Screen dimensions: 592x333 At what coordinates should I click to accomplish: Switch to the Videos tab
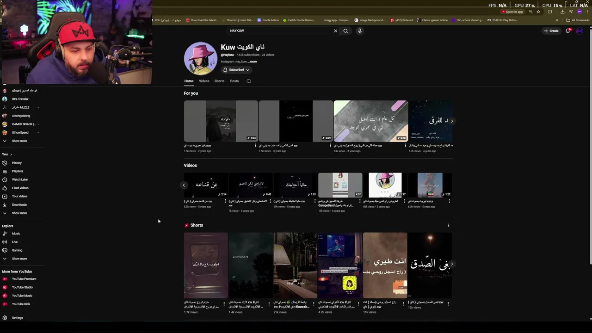tap(204, 81)
